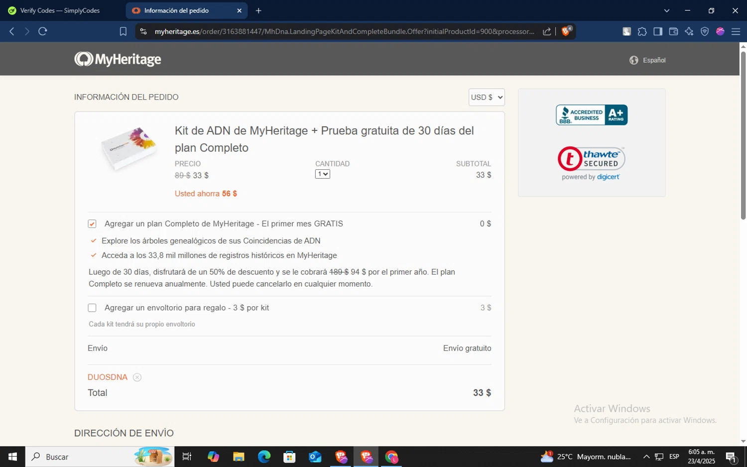
Task: Open the USD $ currency dropdown
Action: (487, 97)
